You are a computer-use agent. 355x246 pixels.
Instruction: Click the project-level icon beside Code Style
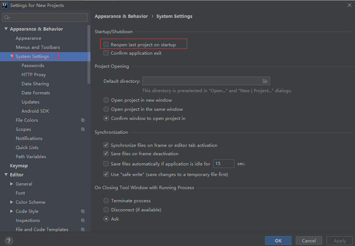83,211
